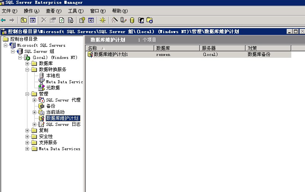Expand the 数据库 folder

[x=27, y=63]
